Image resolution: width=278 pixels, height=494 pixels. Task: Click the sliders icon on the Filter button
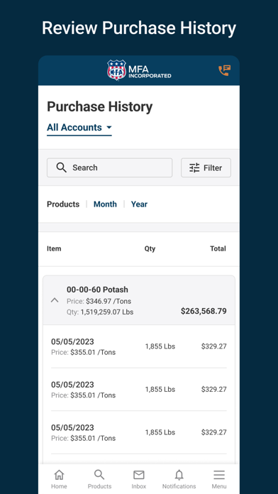(x=194, y=168)
